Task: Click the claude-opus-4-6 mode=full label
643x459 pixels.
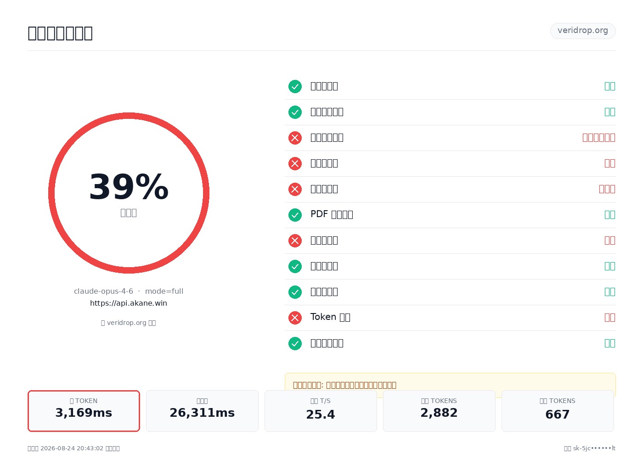Action: [129, 291]
